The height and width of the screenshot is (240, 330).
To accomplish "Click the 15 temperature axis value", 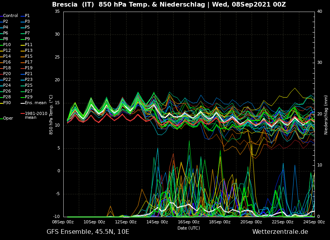I will click(x=57, y=103).
